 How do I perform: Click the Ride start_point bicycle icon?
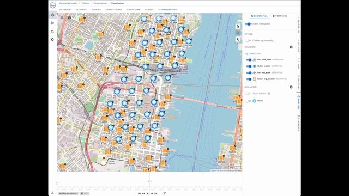255,60
